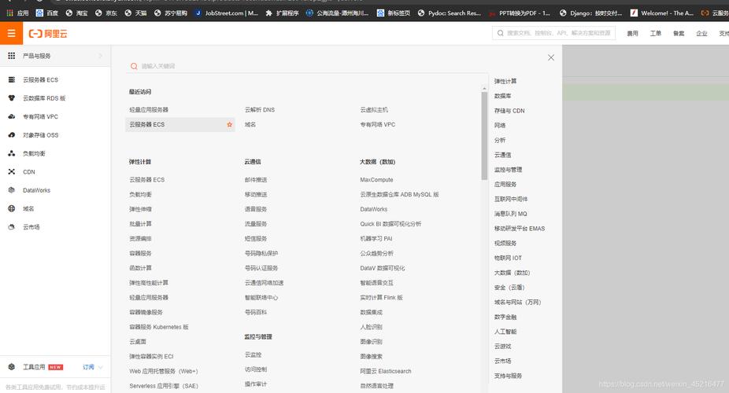
Task: Open MaxCompute under 大数据
Action: pyautogui.click(x=376, y=179)
